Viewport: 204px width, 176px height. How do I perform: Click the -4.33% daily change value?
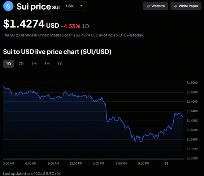(x=70, y=26)
